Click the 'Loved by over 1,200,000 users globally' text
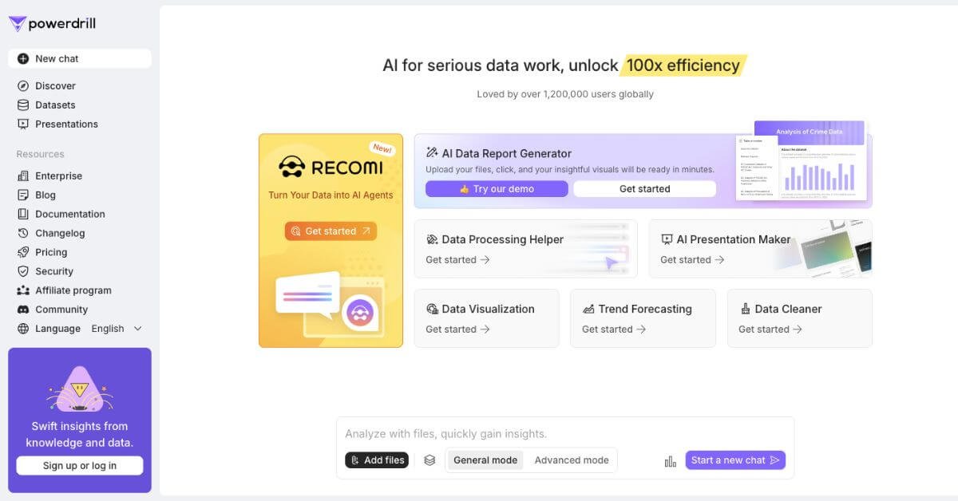 (x=565, y=94)
